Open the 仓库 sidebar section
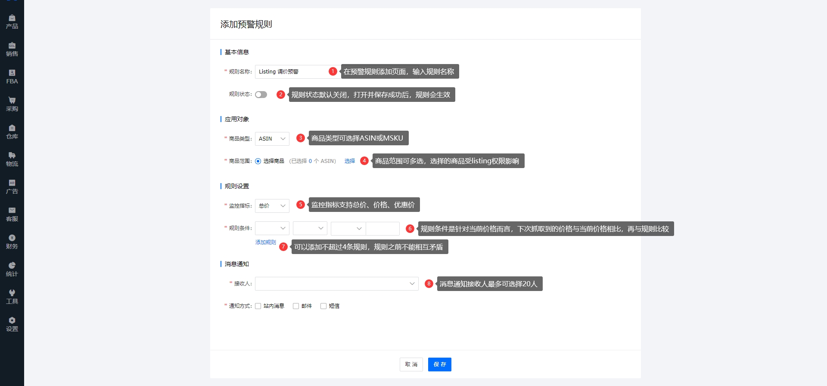Viewport: 827px width, 386px height. pos(12,132)
